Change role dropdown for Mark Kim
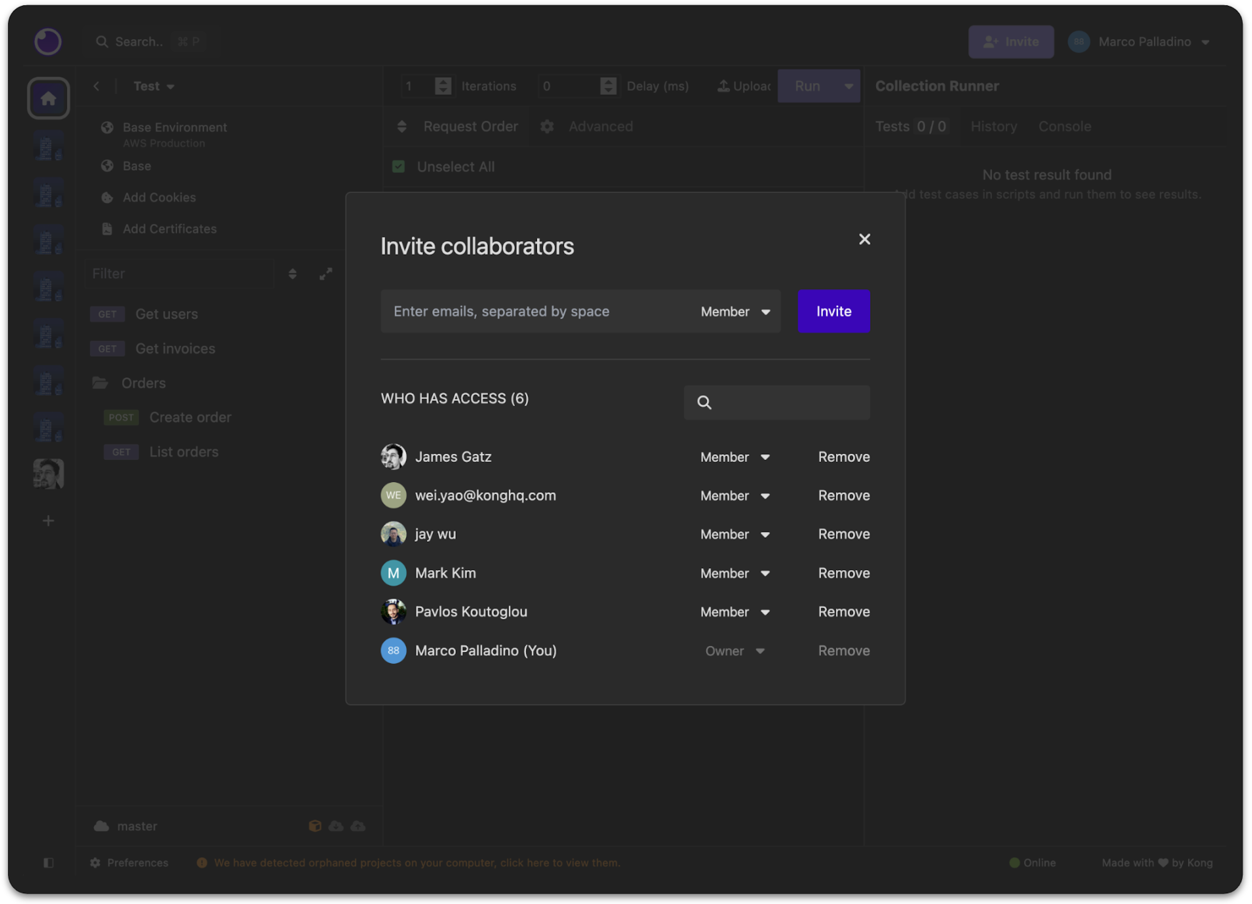Image resolution: width=1252 pixels, height=904 pixels. point(734,573)
